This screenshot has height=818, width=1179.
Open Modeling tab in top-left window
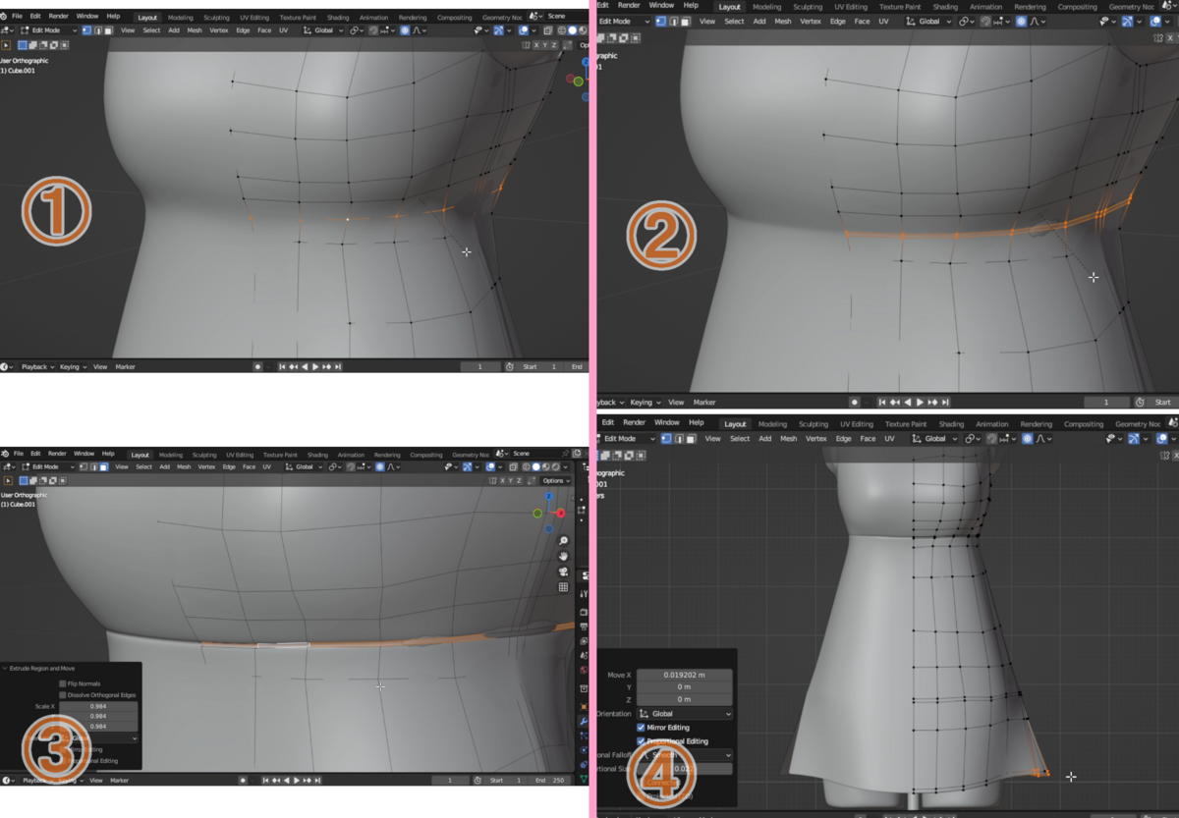(181, 18)
